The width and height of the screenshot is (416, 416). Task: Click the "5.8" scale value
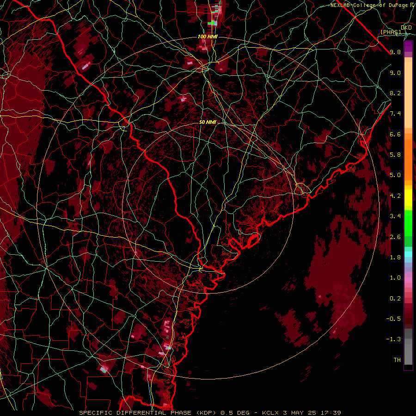pos(395,154)
